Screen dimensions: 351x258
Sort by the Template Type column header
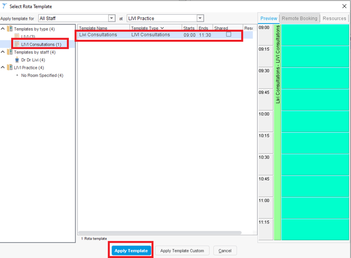[x=147, y=28]
